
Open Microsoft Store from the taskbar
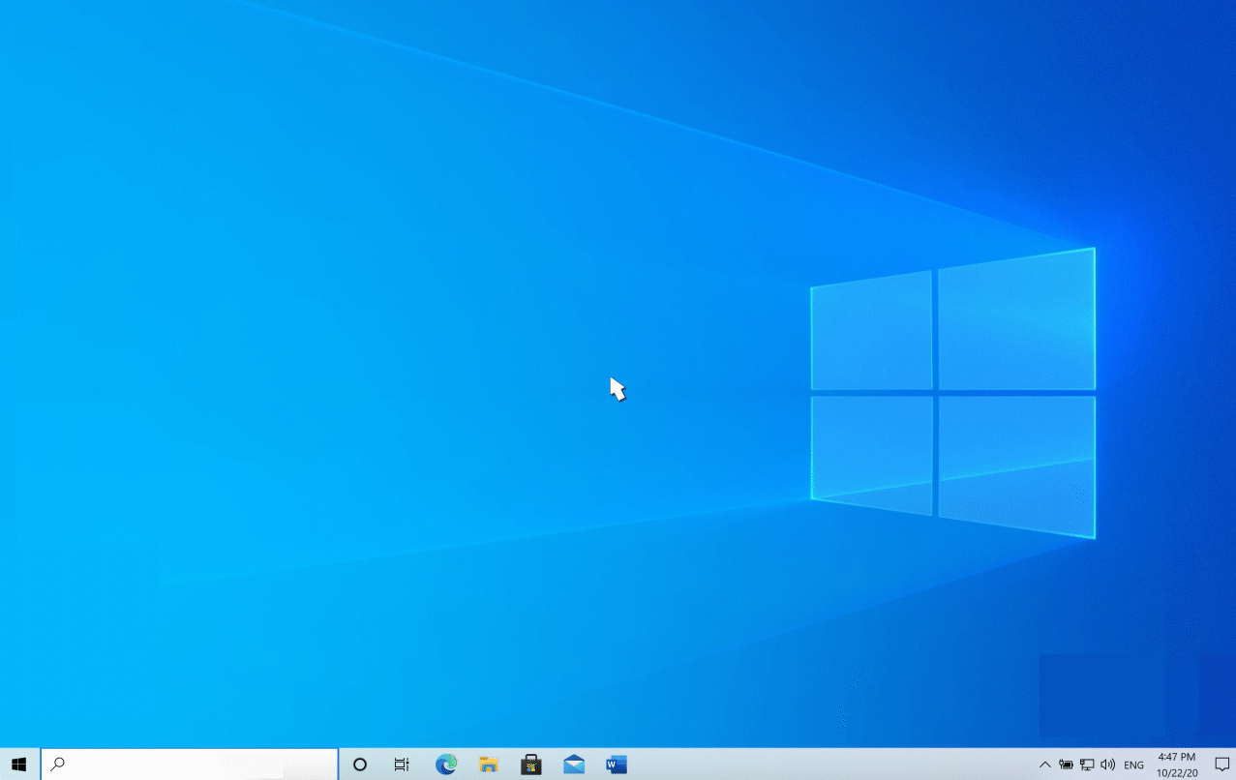(x=531, y=765)
